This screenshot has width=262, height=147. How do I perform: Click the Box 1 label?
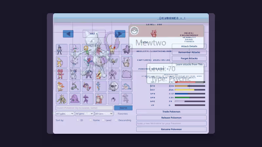tap(94, 34)
